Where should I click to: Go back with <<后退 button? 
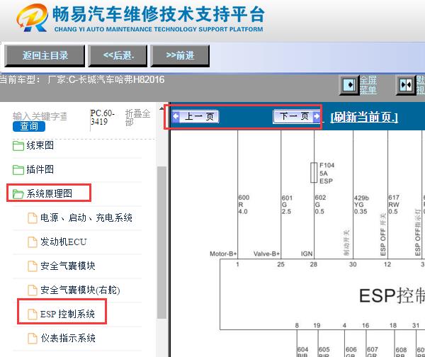118,55
